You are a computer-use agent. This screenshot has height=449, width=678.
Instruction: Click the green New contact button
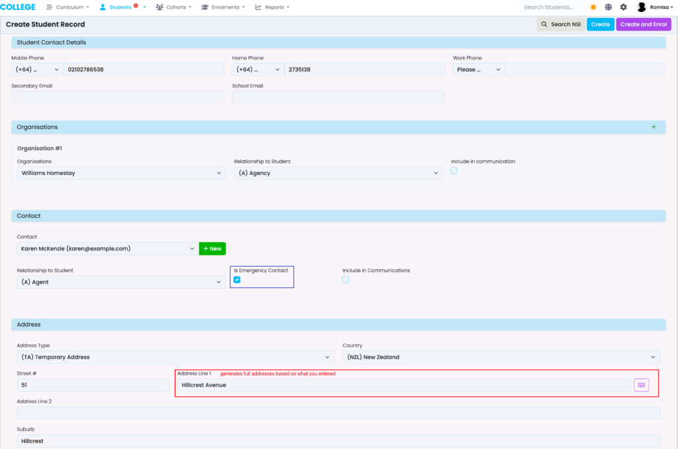click(x=212, y=248)
